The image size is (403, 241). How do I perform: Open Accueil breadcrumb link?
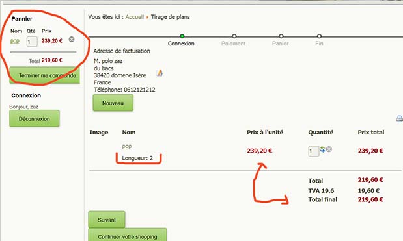pos(134,17)
